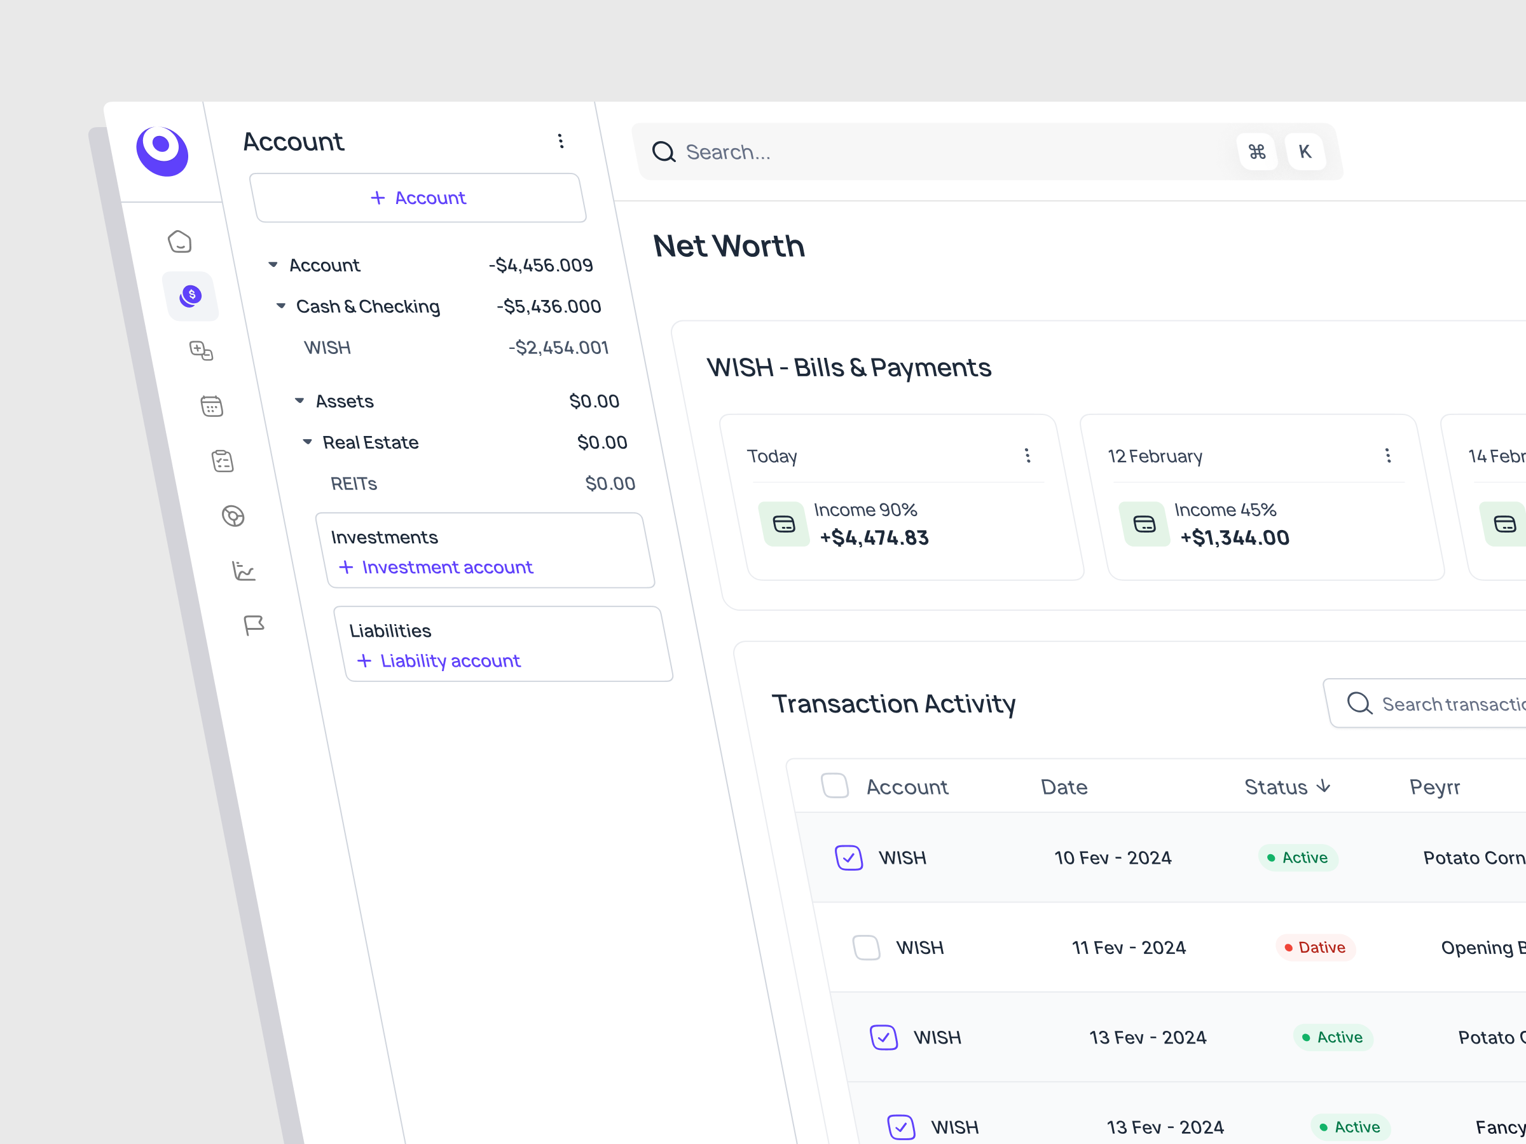The height and width of the screenshot is (1144, 1526).
Task: Click the Account column header
Action: pos(907,787)
